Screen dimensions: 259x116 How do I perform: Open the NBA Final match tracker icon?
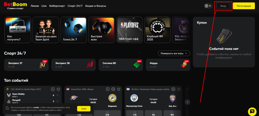pos(113,89)
